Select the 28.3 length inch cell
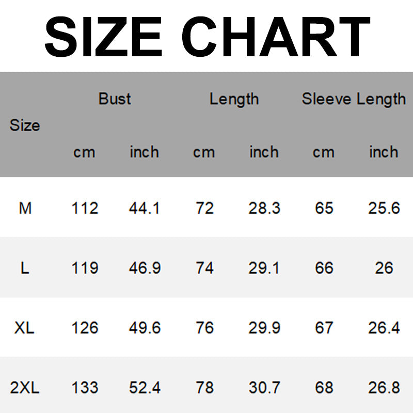 coord(264,208)
